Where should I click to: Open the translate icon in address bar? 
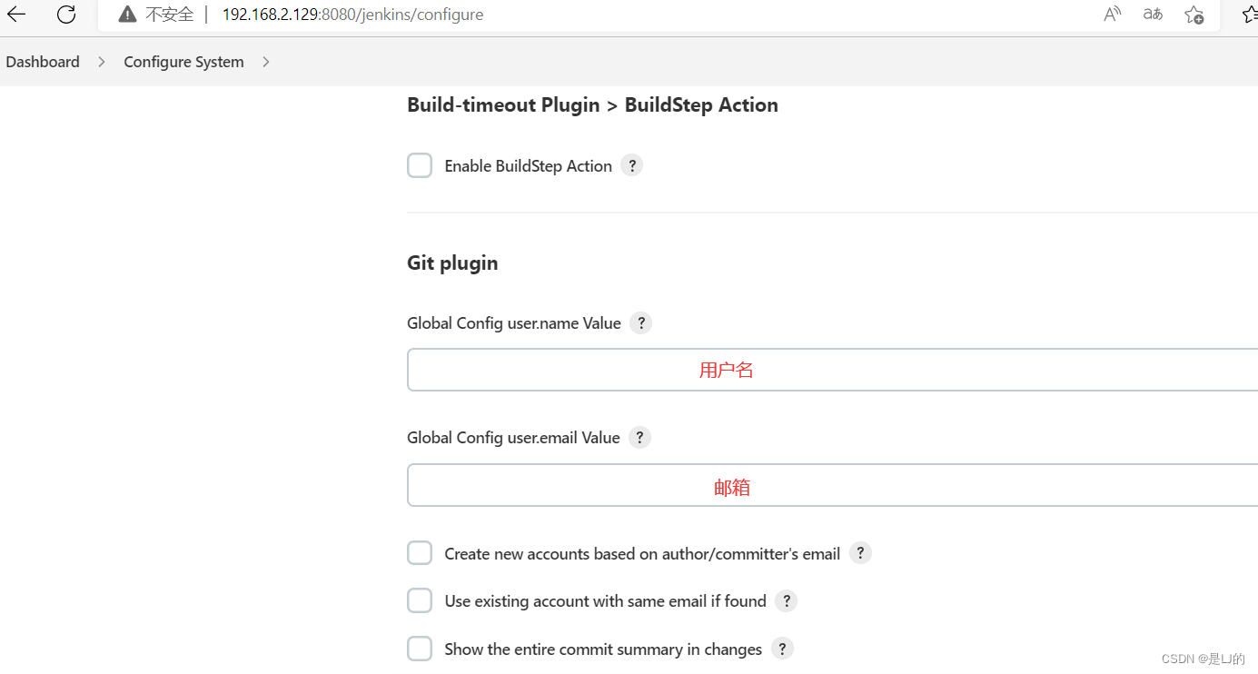(x=1153, y=15)
